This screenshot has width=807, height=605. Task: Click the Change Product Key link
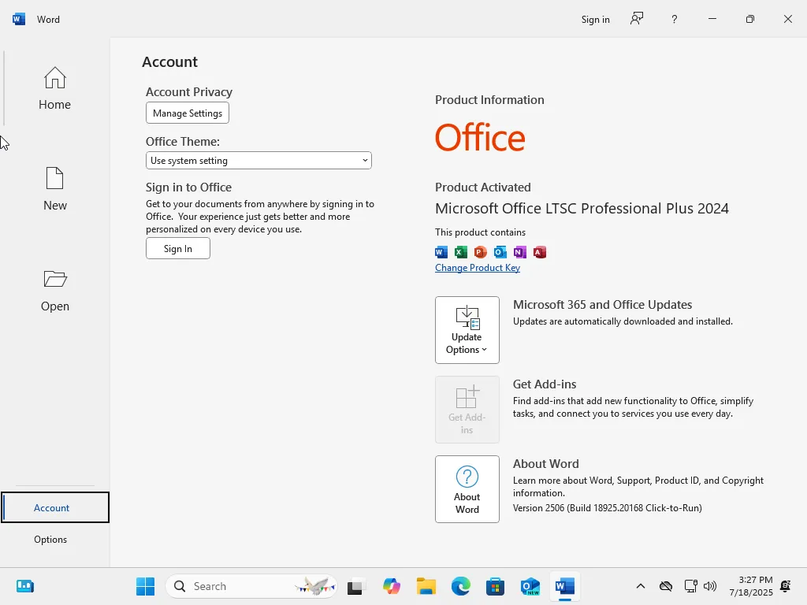coord(477,268)
